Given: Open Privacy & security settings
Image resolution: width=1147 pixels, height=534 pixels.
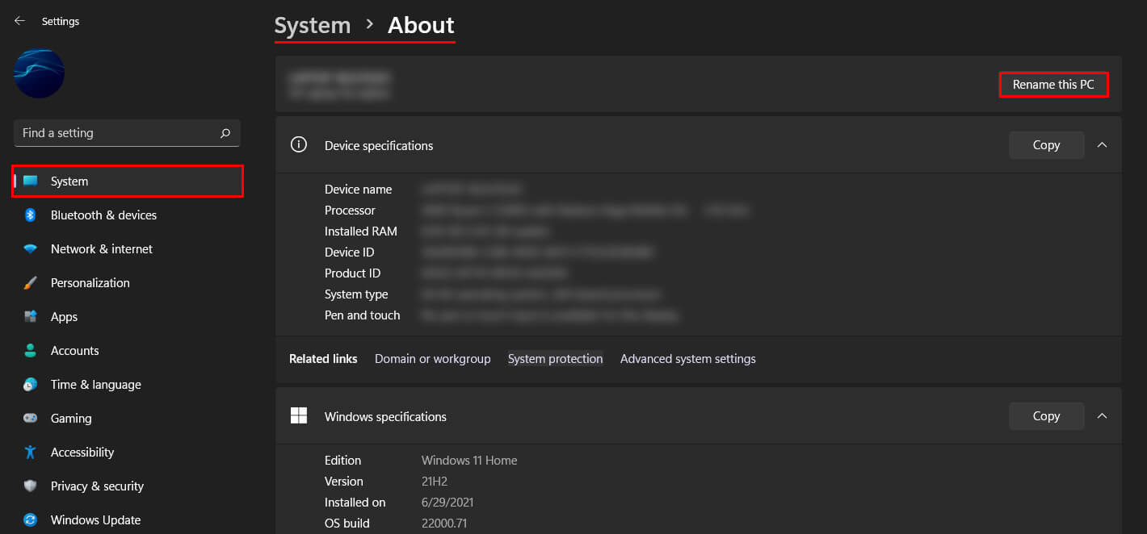Looking at the screenshot, I should (128, 486).
